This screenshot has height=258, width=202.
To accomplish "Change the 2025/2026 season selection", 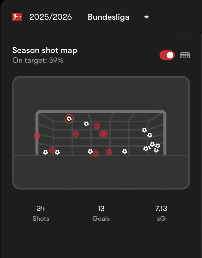I will pyautogui.click(x=51, y=17).
